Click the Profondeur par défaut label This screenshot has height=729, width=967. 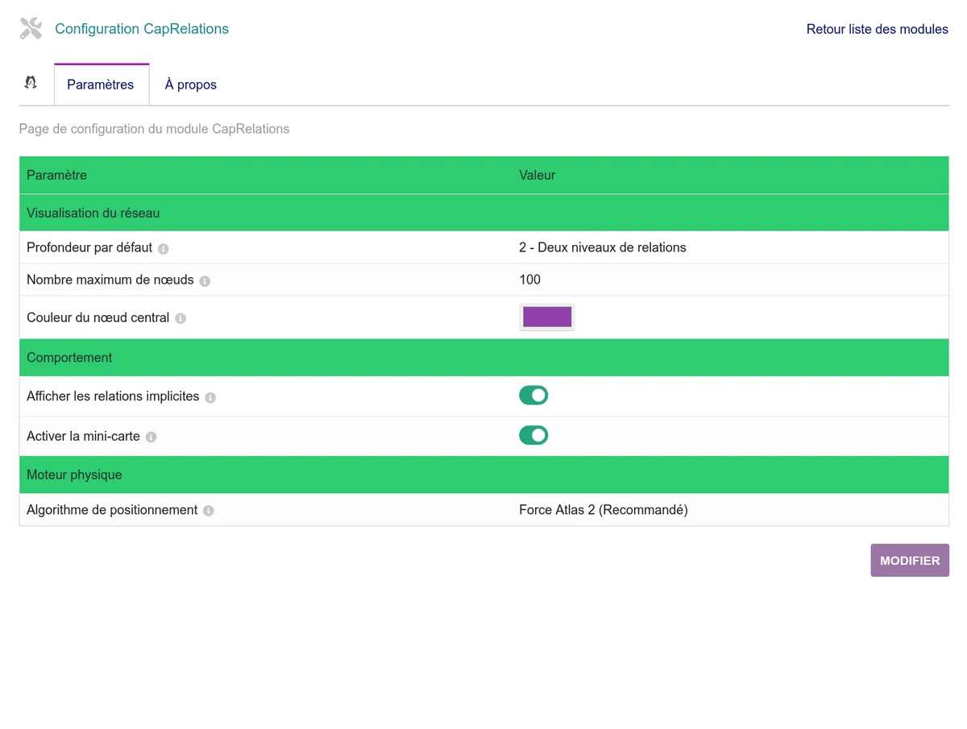click(x=89, y=247)
